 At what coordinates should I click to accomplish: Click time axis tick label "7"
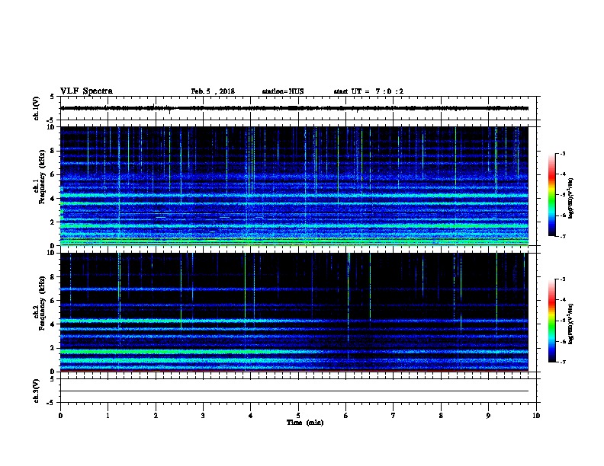pos(394,416)
